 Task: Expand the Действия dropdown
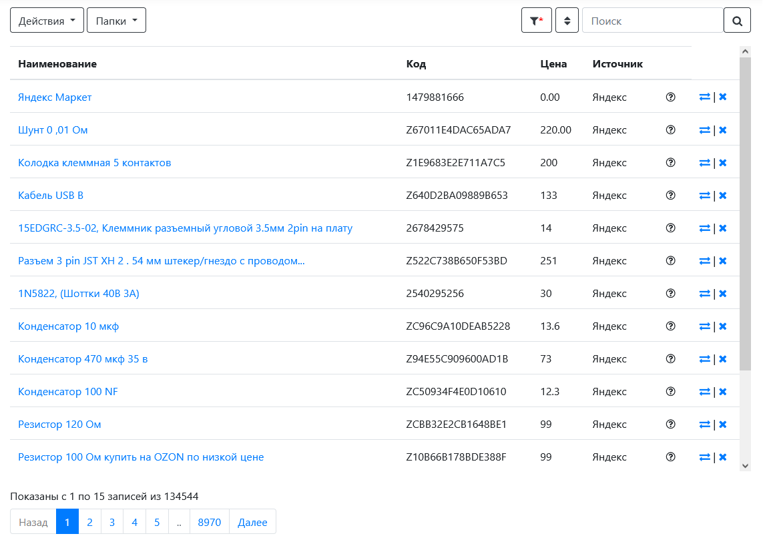click(47, 21)
